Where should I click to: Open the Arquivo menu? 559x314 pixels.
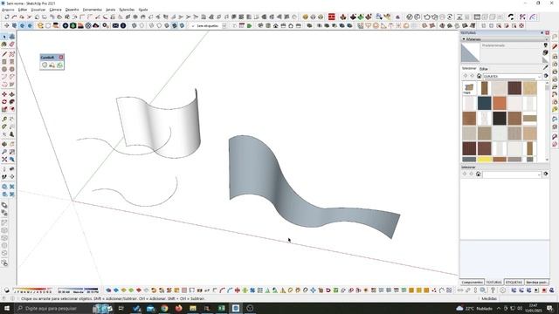[x=8, y=10]
